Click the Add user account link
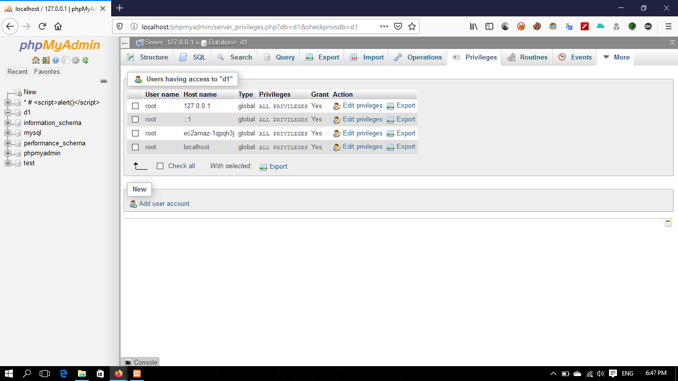This screenshot has height=381, width=678. pyautogui.click(x=164, y=203)
